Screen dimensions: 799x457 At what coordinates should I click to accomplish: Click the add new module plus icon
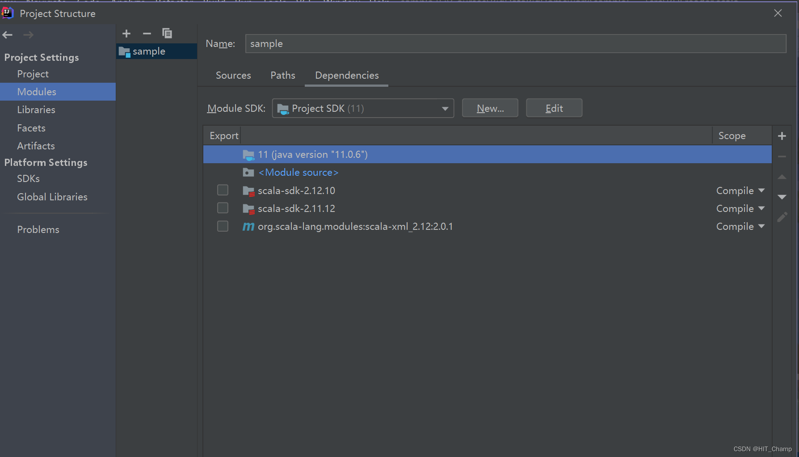point(126,33)
